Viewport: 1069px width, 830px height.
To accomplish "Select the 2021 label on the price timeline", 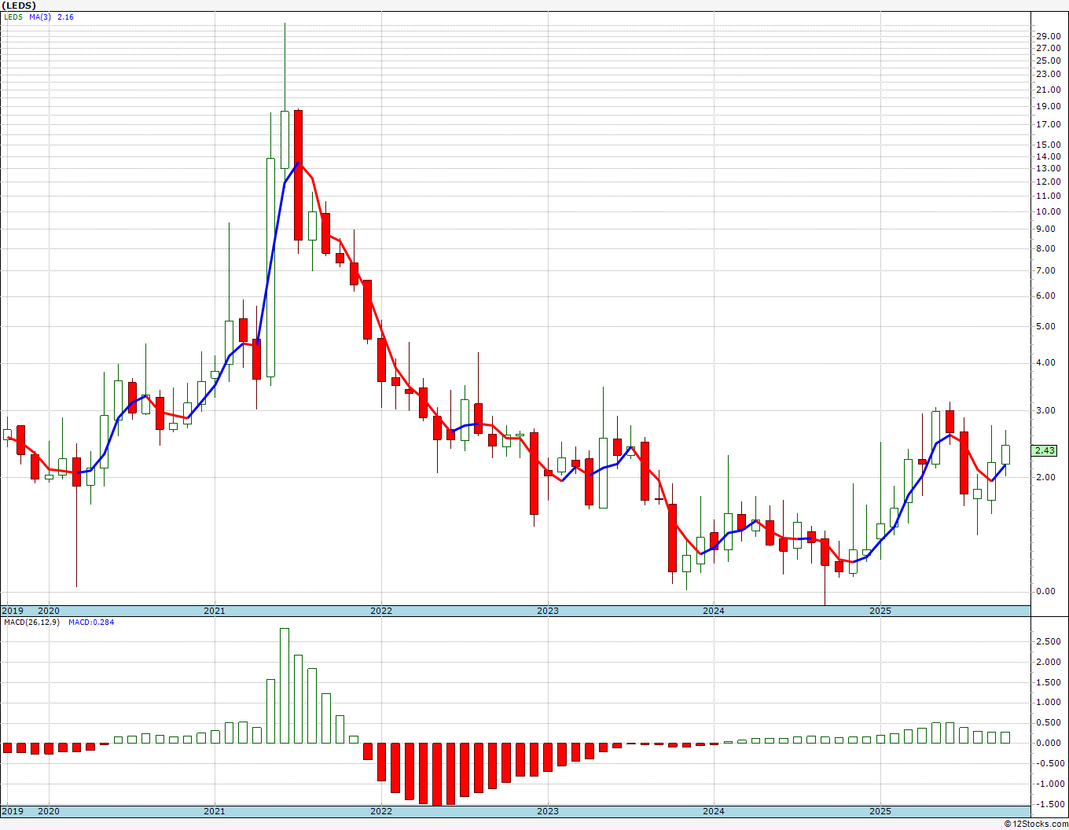I will [x=215, y=611].
